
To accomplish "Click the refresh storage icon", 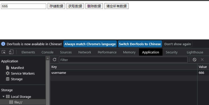I will pyautogui.click(x=54, y=60).
